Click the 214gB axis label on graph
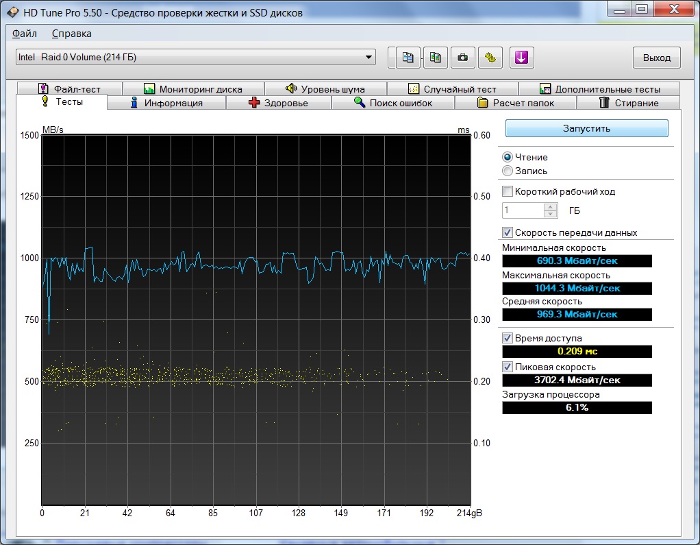700x545 pixels. point(469,513)
